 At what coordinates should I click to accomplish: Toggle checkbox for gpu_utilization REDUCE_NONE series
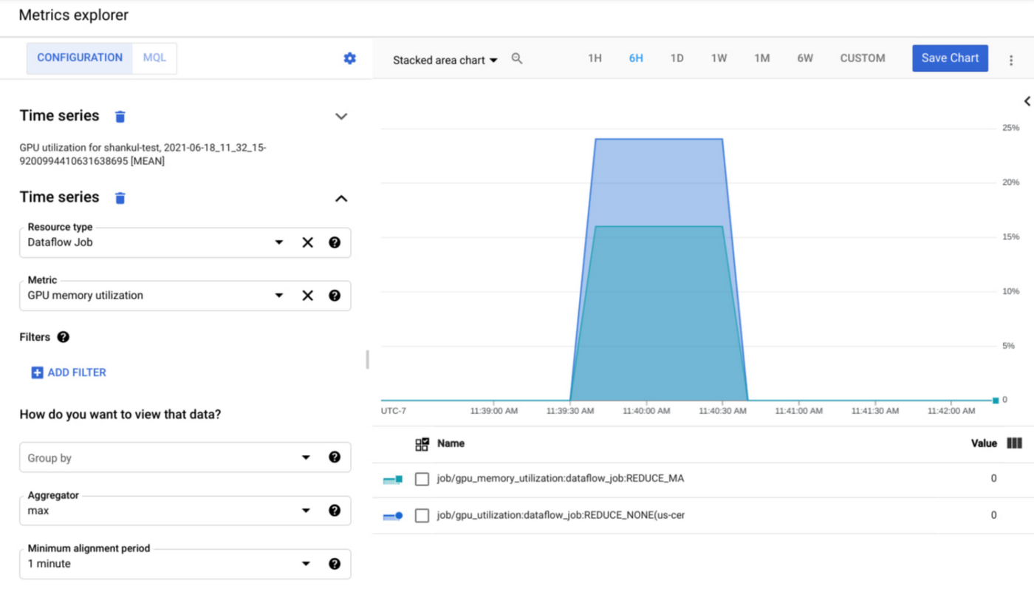tap(422, 516)
